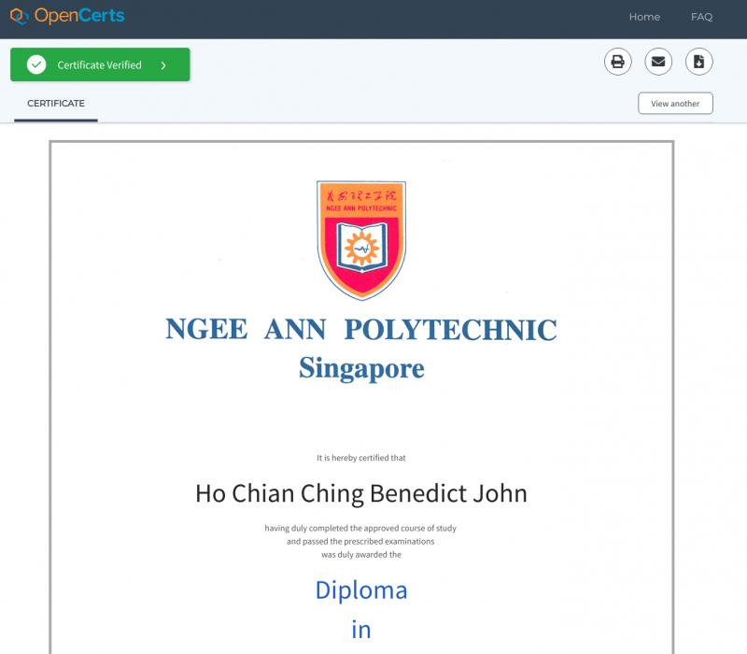The width and height of the screenshot is (747, 654).
Task: Click the OpenCerts brand name text
Action: pyautogui.click(x=79, y=16)
